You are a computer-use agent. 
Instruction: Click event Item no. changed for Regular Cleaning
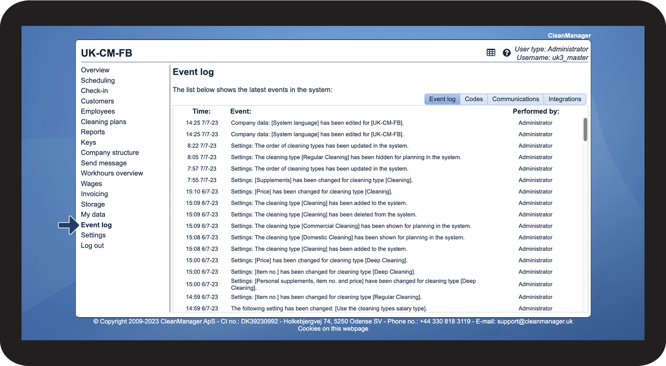click(x=326, y=297)
